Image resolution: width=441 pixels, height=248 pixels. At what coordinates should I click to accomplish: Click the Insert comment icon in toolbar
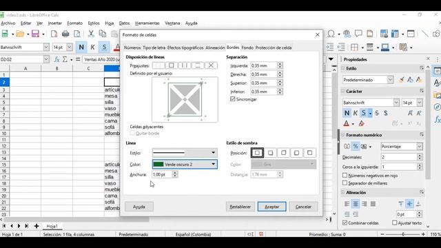tap(358, 34)
